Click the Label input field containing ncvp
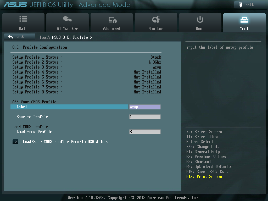 coord(145,107)
